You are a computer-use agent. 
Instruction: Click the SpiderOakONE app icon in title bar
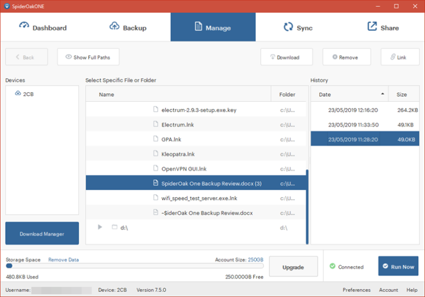(7, 6)
